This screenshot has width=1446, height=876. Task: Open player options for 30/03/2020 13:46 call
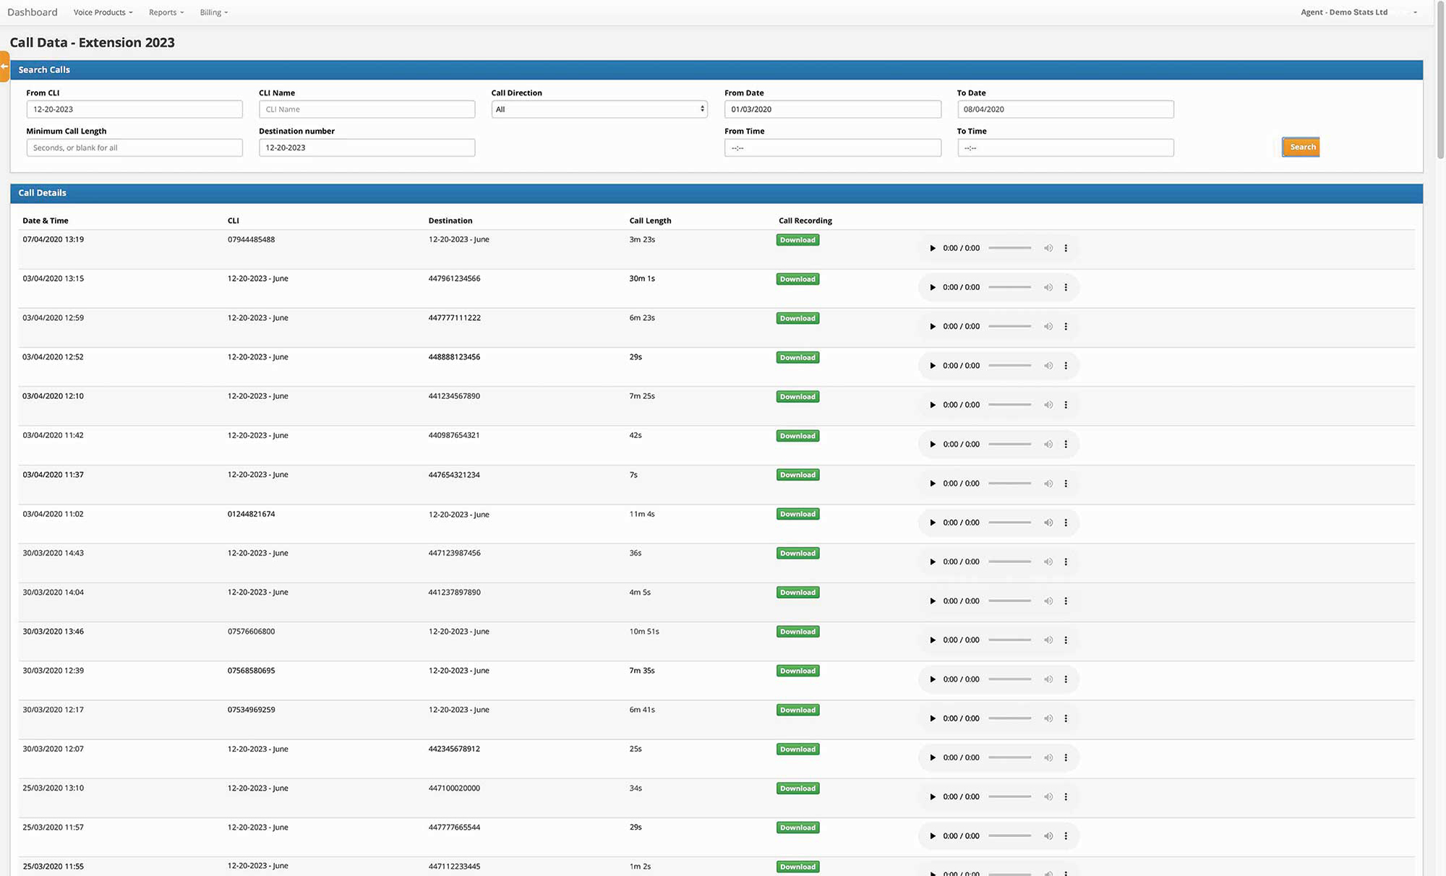pyautogui.click(x=1066, y=640)
